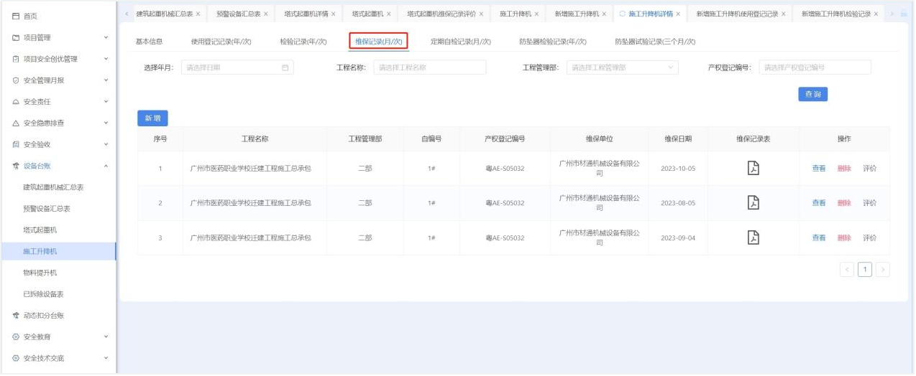Open PDF record for 2023-10-05 row
This screenshot has height=376, width=916.
coord(753,168)
